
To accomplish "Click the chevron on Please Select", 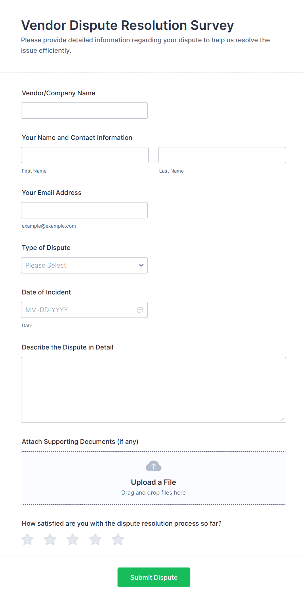I will click(x=141, y=265).
